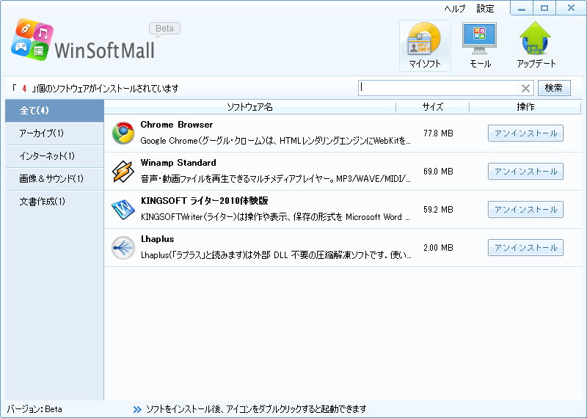Click the Lhaplus「ラプラス」description line
Viewport: 587px width, 418px height.
pyautogui.click(x=276, y=256)
